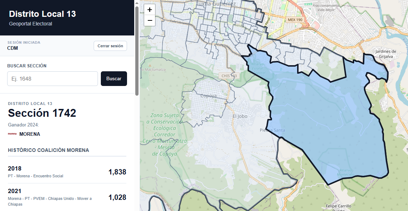Click the Jardines de Grijalva label
This screenshot has height=211, width=408.
[386, 54]
